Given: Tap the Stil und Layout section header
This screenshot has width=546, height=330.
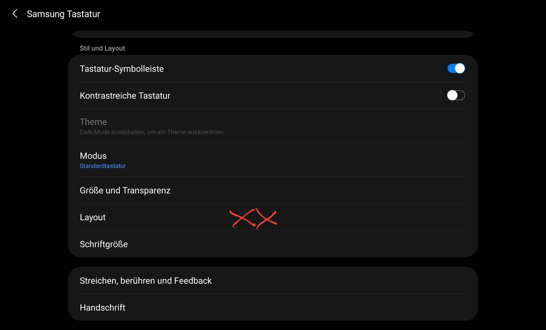Looking at the screenshot, I should 102,48.
